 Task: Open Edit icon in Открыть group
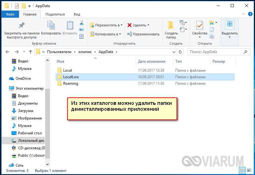coord(212,29)
